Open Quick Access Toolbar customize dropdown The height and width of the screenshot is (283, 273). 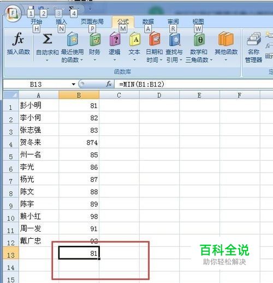coord(90,8)
